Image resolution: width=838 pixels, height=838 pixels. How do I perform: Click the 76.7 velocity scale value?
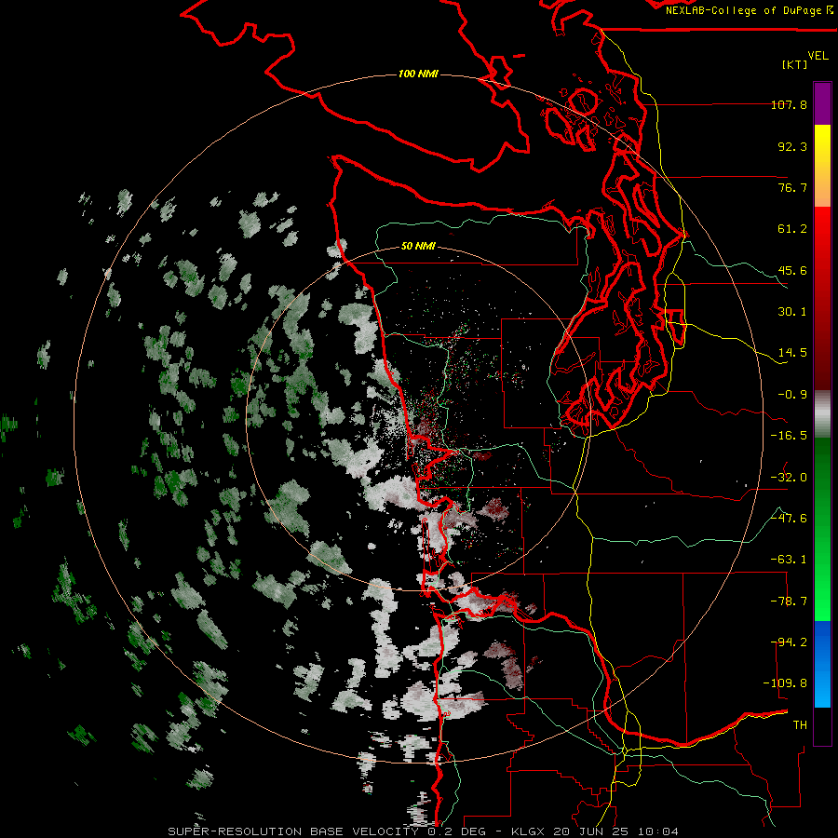coord(792,187)
